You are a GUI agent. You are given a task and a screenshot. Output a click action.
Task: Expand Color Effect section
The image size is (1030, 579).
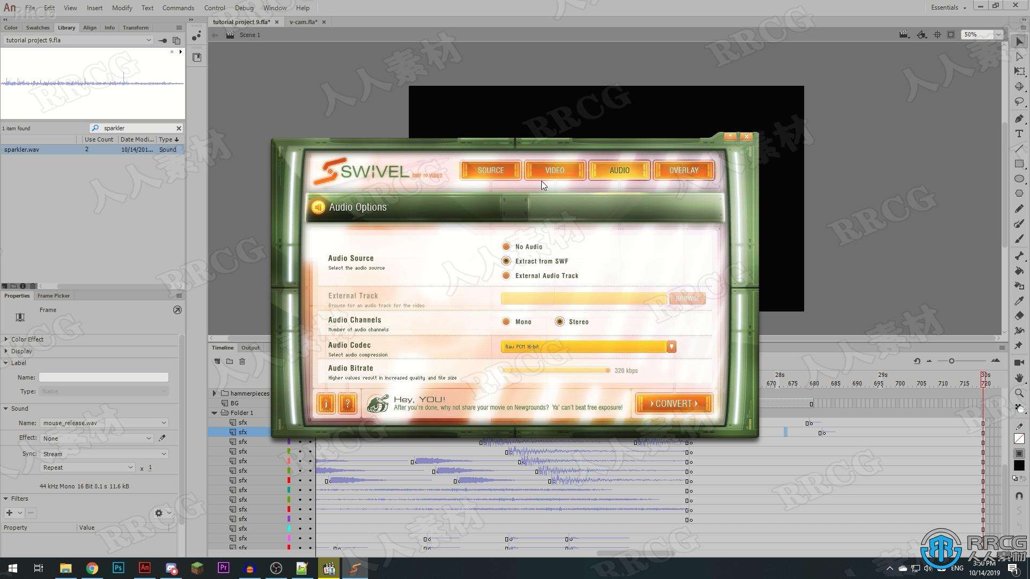6,339
